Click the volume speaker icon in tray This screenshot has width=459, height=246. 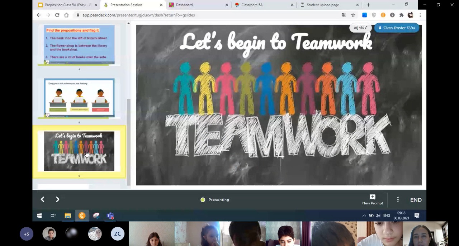378,216
